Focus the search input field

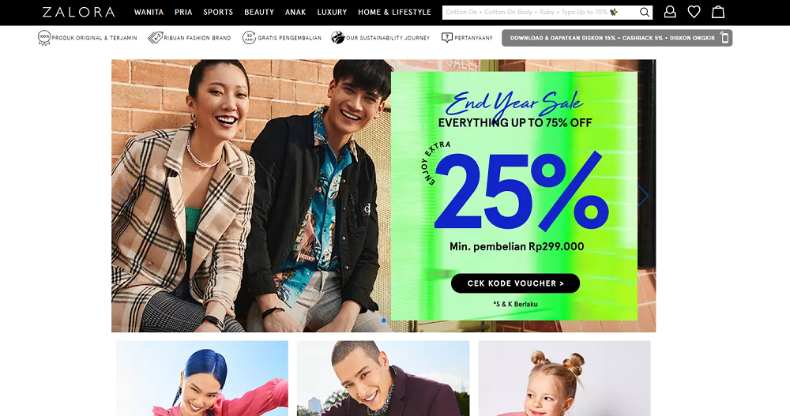point(540,13)
